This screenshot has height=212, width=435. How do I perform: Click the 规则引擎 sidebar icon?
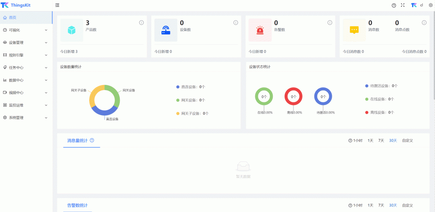[x=5, y=55]
